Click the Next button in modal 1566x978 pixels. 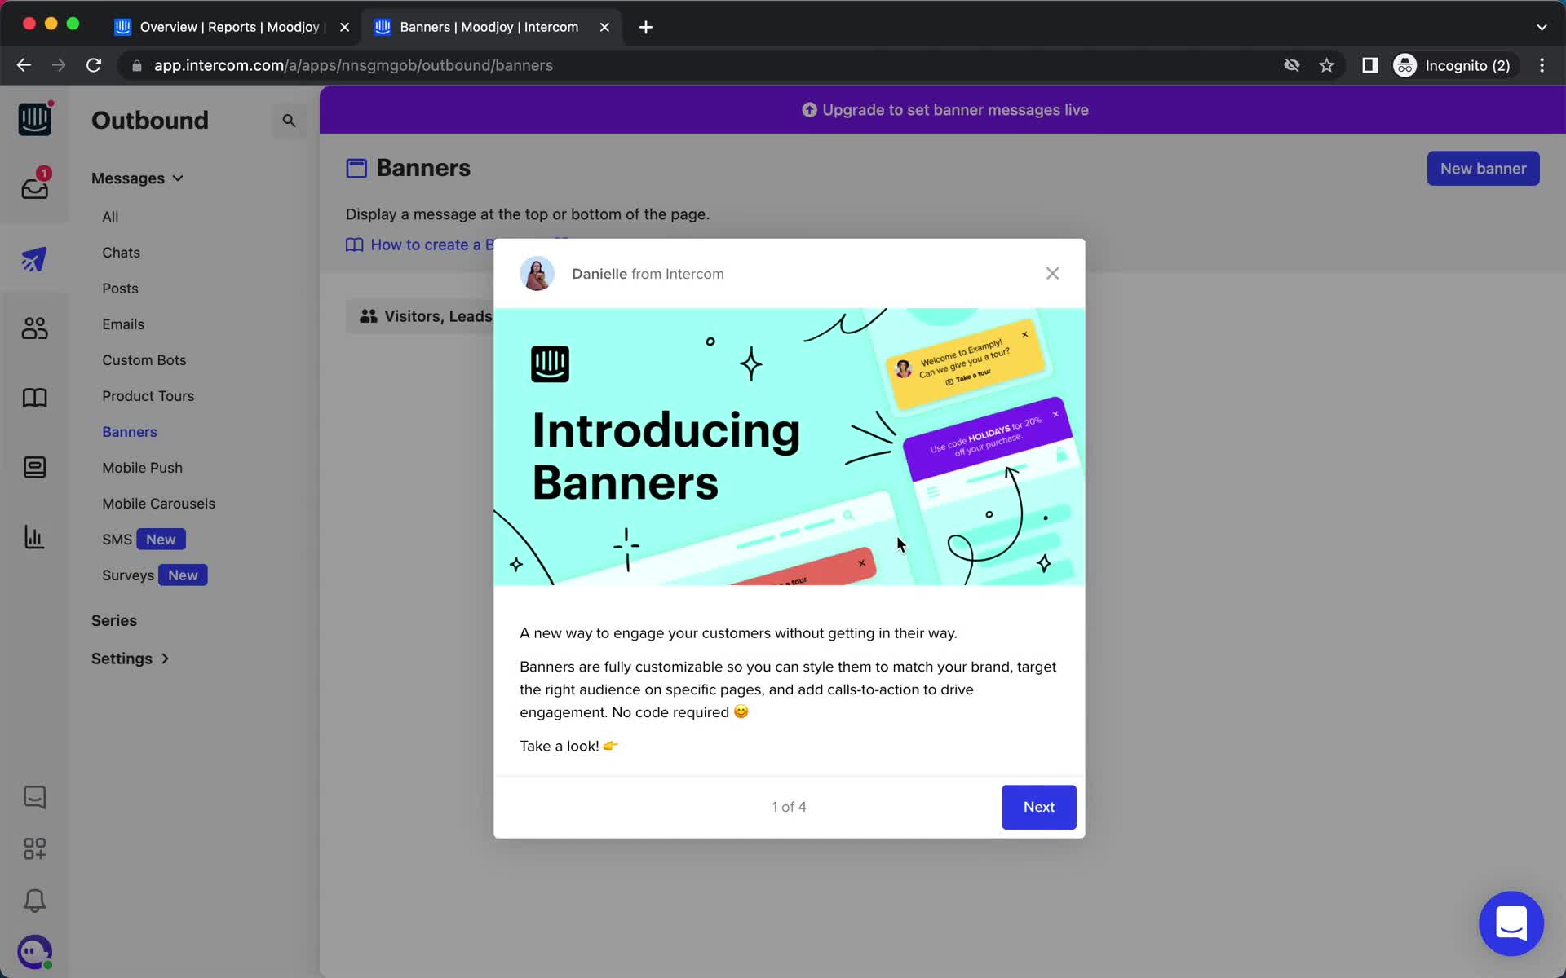[x=1038, y=805]
